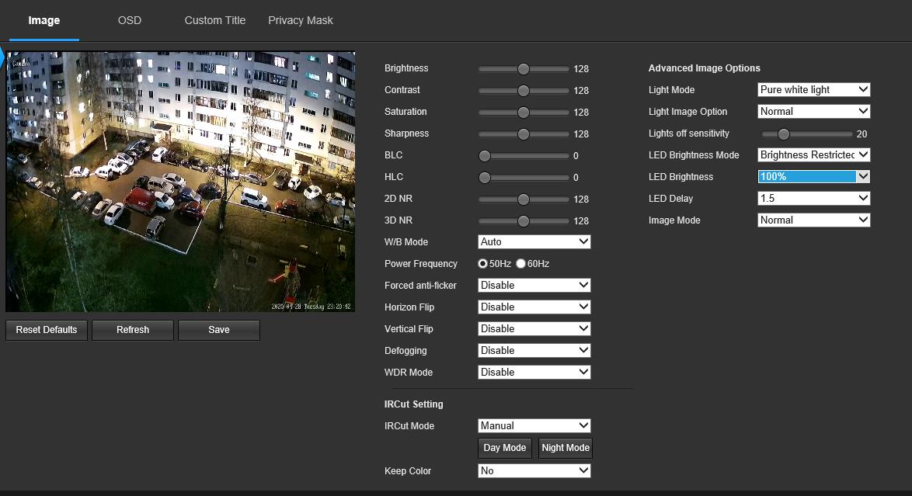
Task: Go to the Custom Title tab
Action: click(x=214, y=21)
